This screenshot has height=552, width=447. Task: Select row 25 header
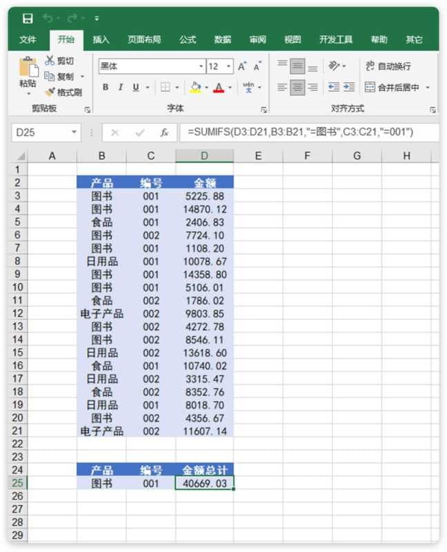(17, 483)
